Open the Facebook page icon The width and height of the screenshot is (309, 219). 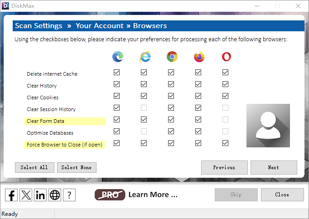[x=11, y=195]
